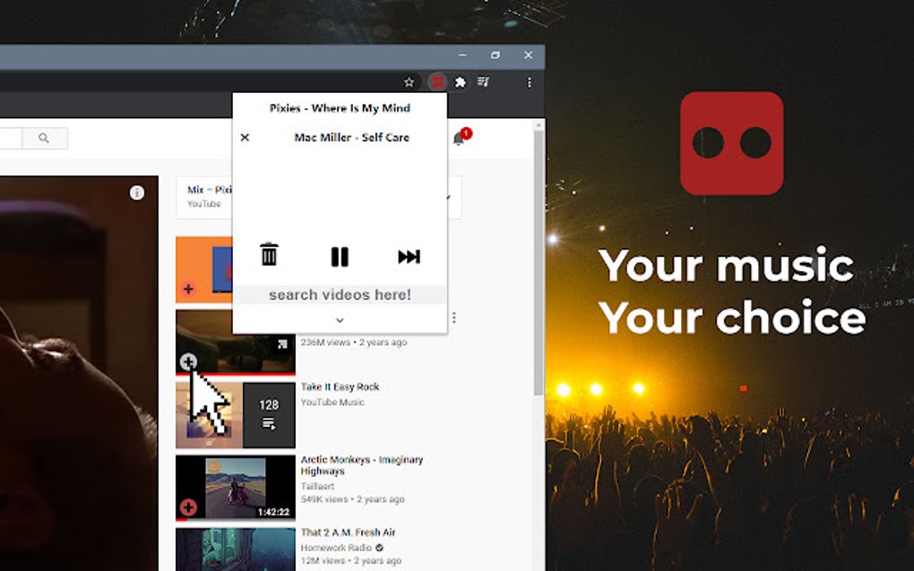Open the options menu for the 236M views video
The height and width of the screenshot is (571, 914).
point(453,316)
